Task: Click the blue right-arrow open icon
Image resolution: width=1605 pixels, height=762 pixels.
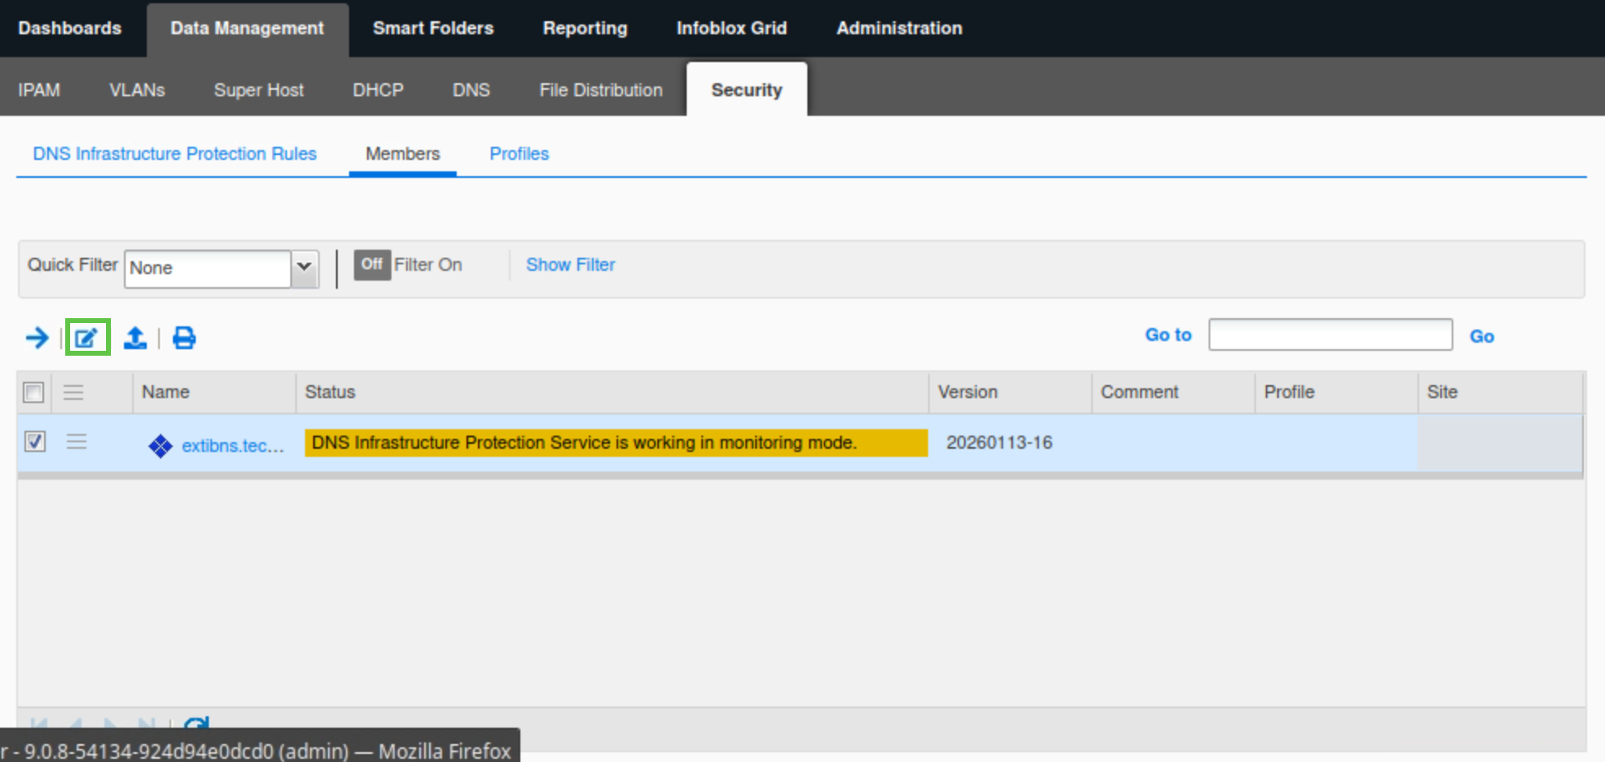Action: pos(38,337)
